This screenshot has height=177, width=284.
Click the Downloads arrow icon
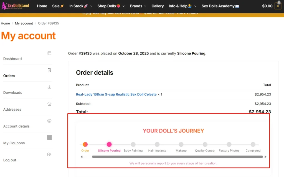click(49, 87)
